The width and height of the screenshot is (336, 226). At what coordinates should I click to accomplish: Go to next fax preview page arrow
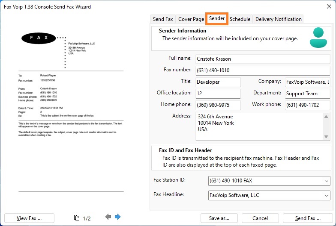(117, 217)
